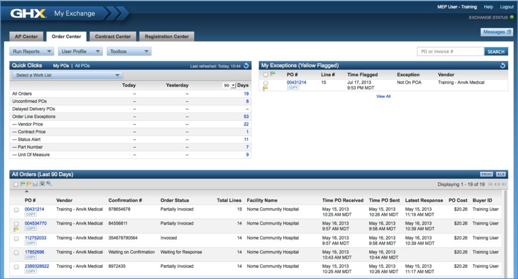Select My POs in Quick Clicks

[61, 66]
